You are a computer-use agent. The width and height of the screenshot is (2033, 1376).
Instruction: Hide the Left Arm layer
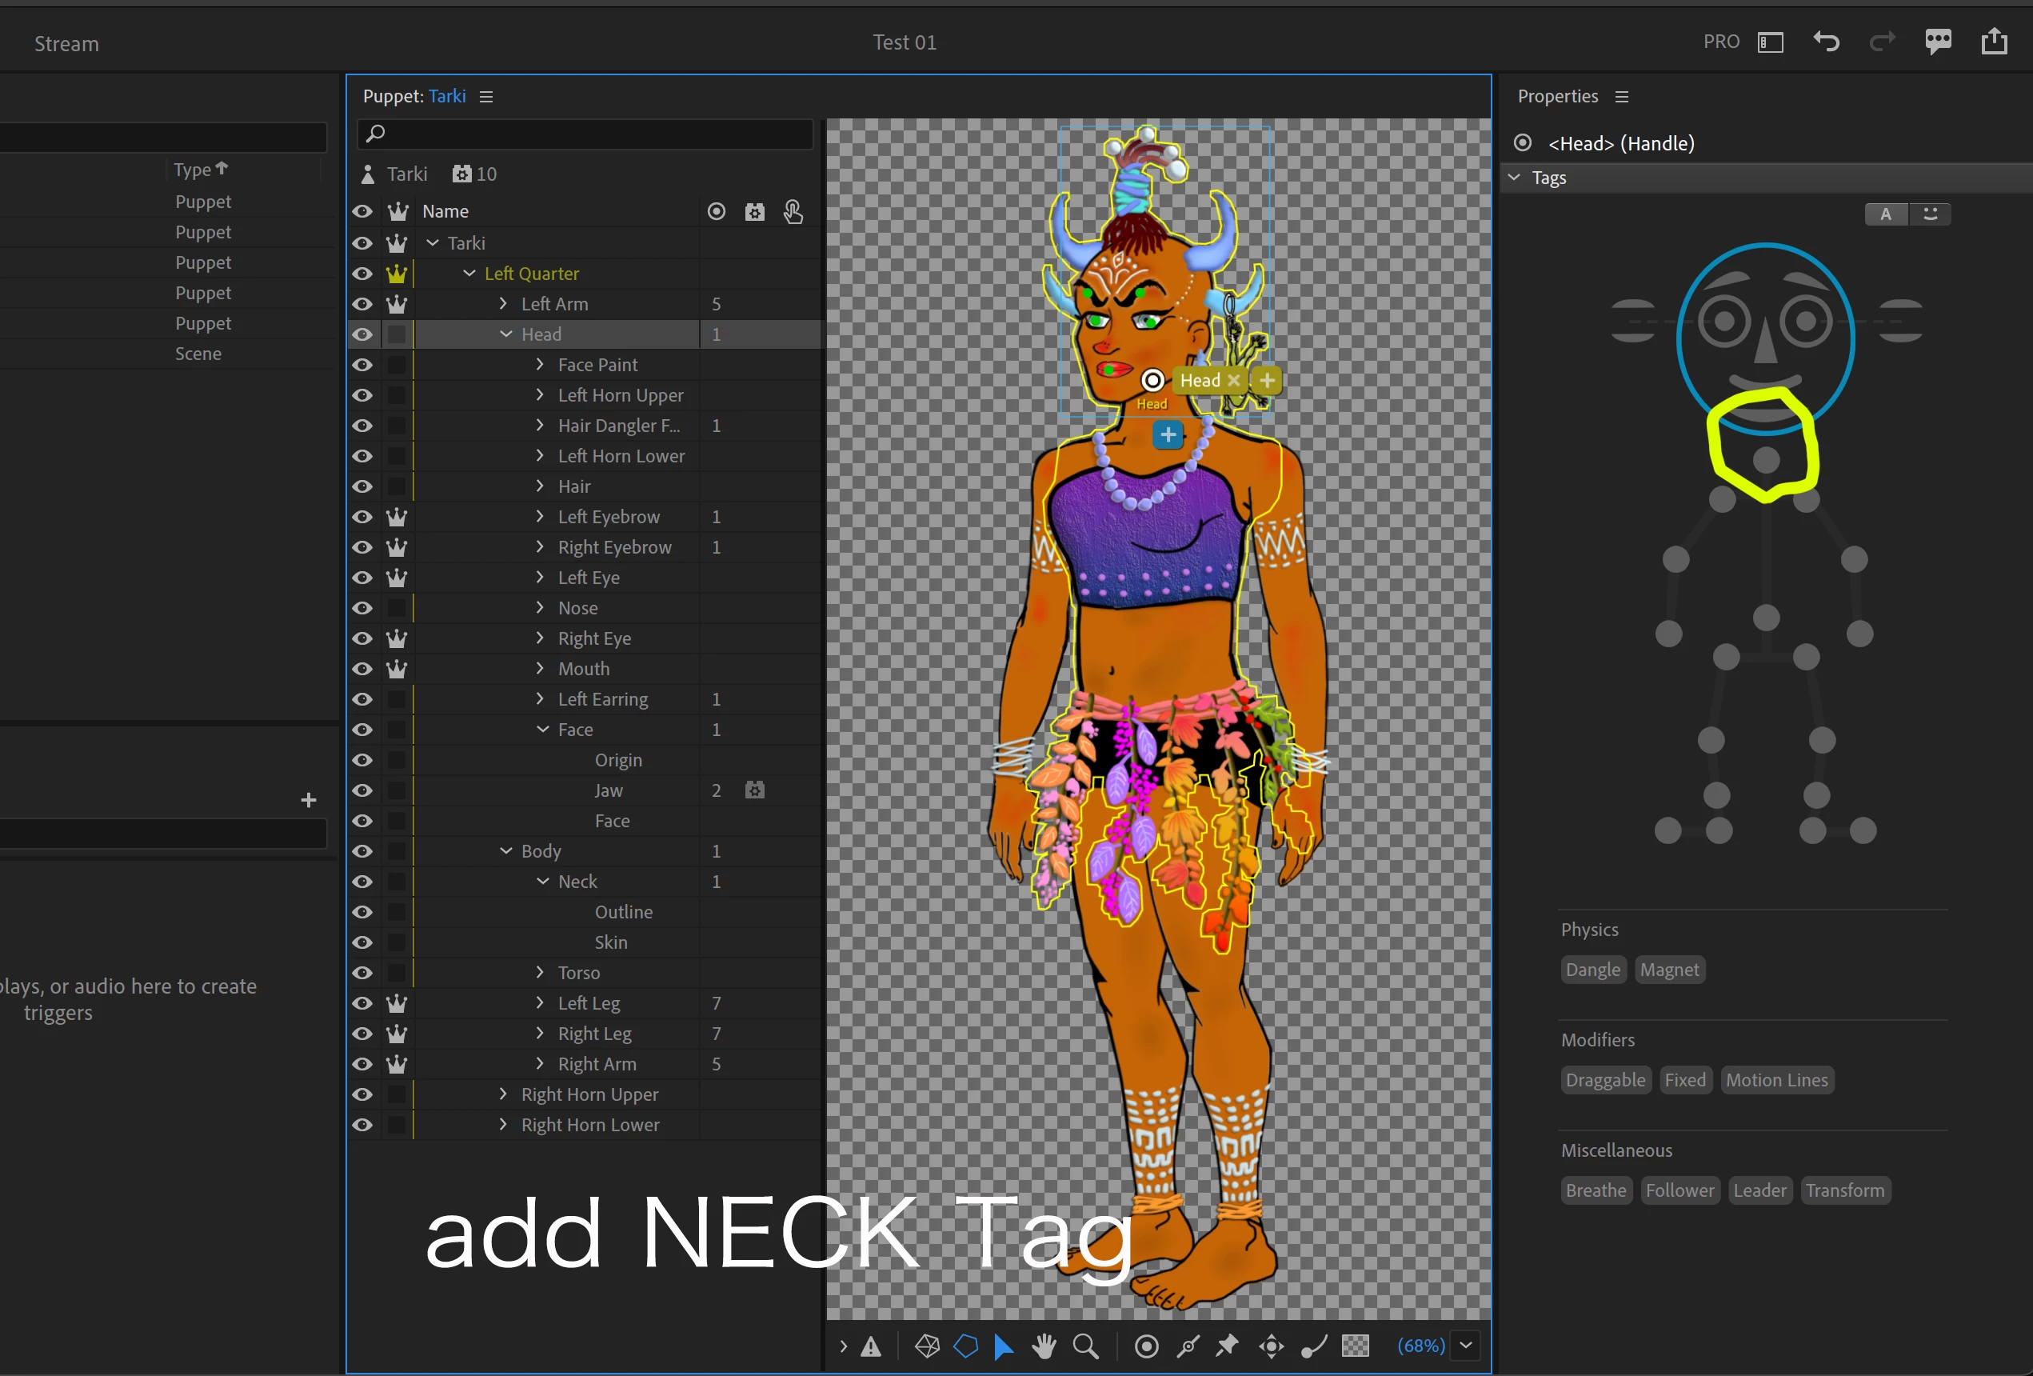click(362, 305)
